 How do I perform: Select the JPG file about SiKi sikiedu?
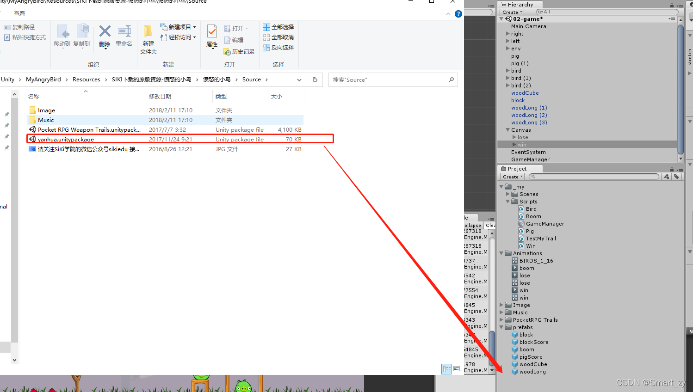(x=166, y=149)
